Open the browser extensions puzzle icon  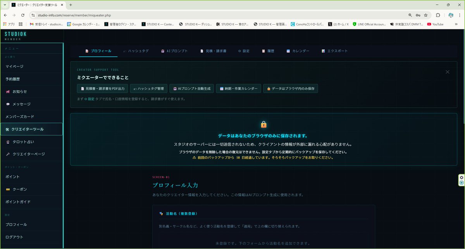coord(438,15)
